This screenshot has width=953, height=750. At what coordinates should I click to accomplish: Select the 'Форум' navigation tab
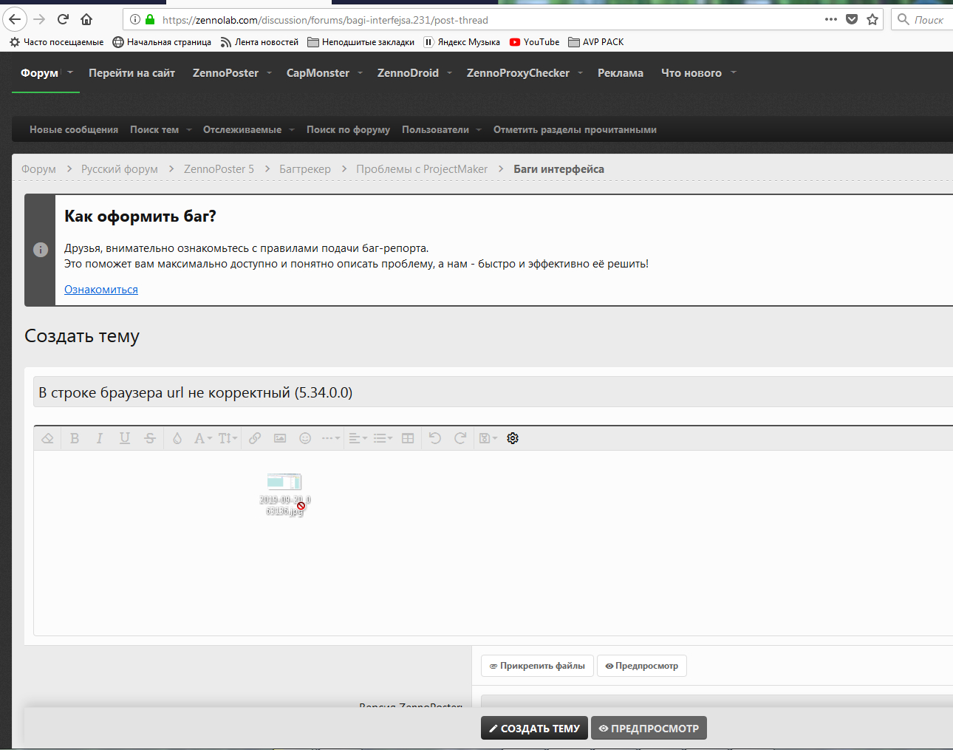(39, 73)
